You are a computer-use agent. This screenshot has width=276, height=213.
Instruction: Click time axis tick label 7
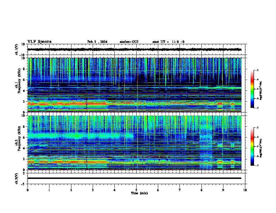[x=180, y=190]
